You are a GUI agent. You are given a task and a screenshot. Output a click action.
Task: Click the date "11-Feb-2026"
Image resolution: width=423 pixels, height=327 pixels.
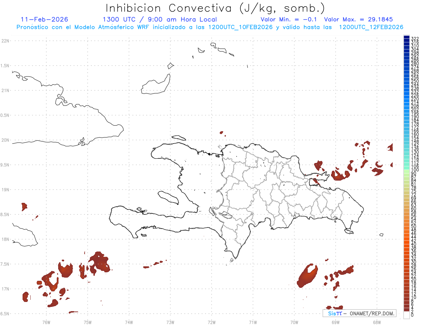coord(44,19)
